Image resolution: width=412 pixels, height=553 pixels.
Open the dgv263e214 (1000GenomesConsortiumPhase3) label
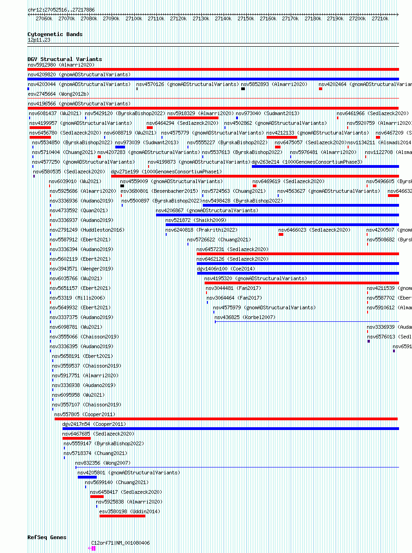pos(307,162)
